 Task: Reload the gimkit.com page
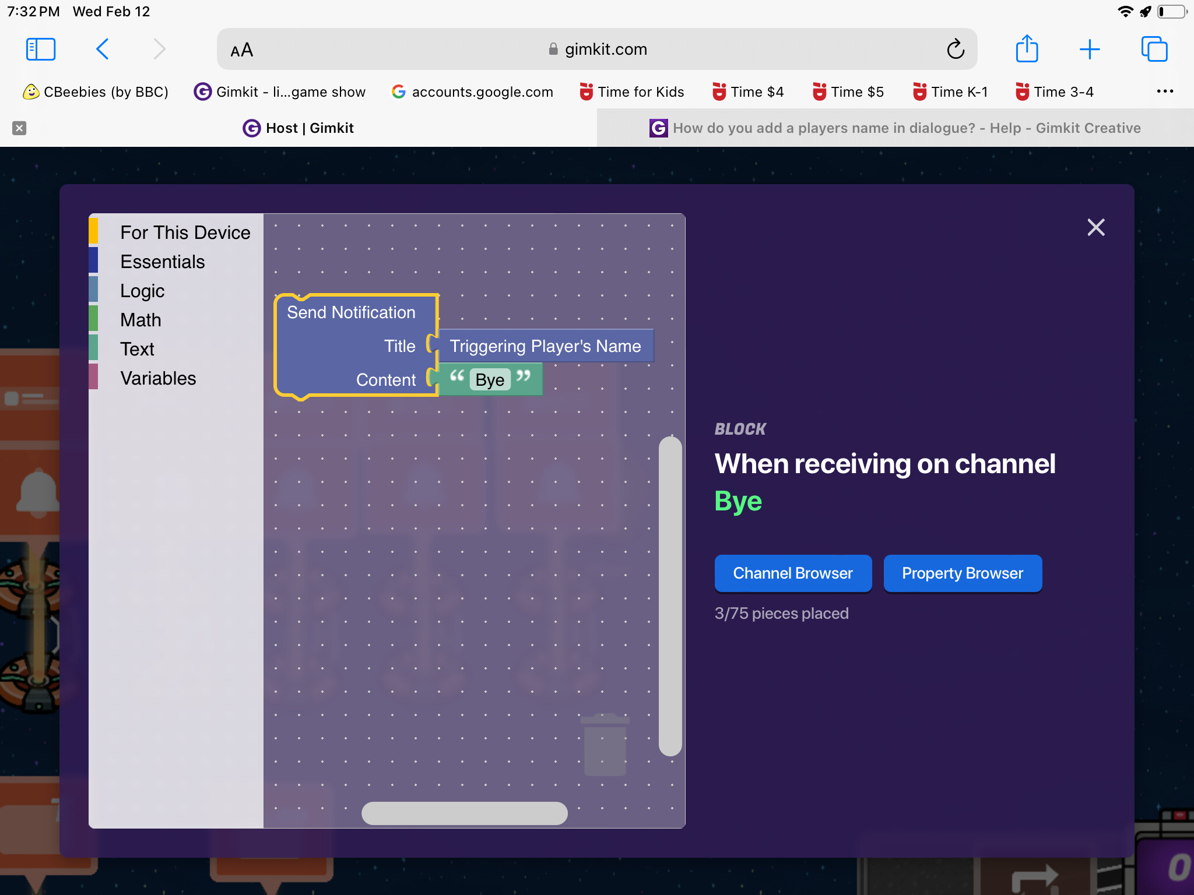click(955, 49)
